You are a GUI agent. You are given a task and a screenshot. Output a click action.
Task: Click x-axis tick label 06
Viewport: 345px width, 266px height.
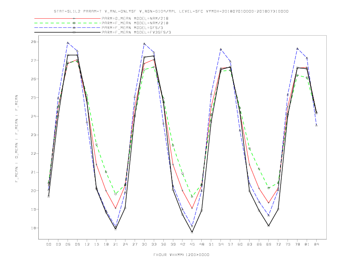tap(68, 244)
